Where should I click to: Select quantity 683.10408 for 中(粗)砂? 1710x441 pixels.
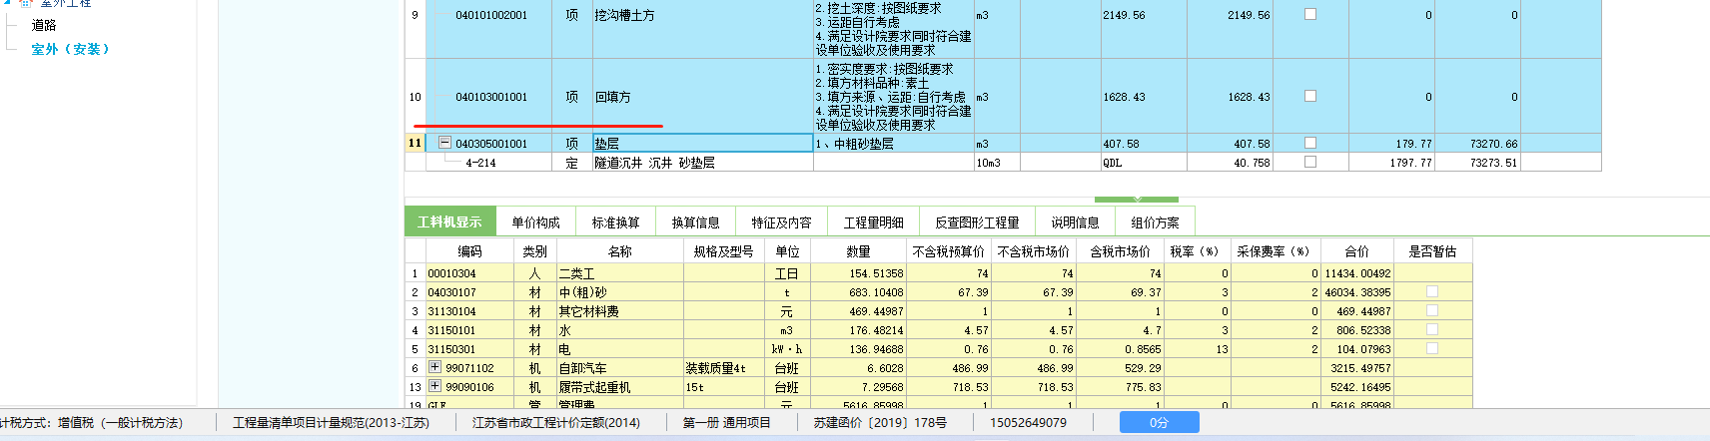[x=857, y=292]
